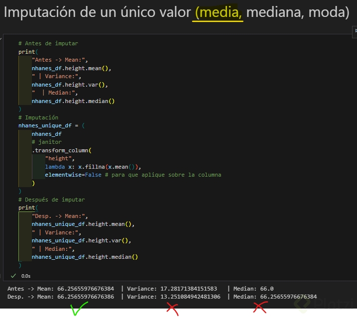Click "Imputación" in the markdown heading
Viewport: 357px width, 317px height.
pyautogui.click(x=40, y=12)
